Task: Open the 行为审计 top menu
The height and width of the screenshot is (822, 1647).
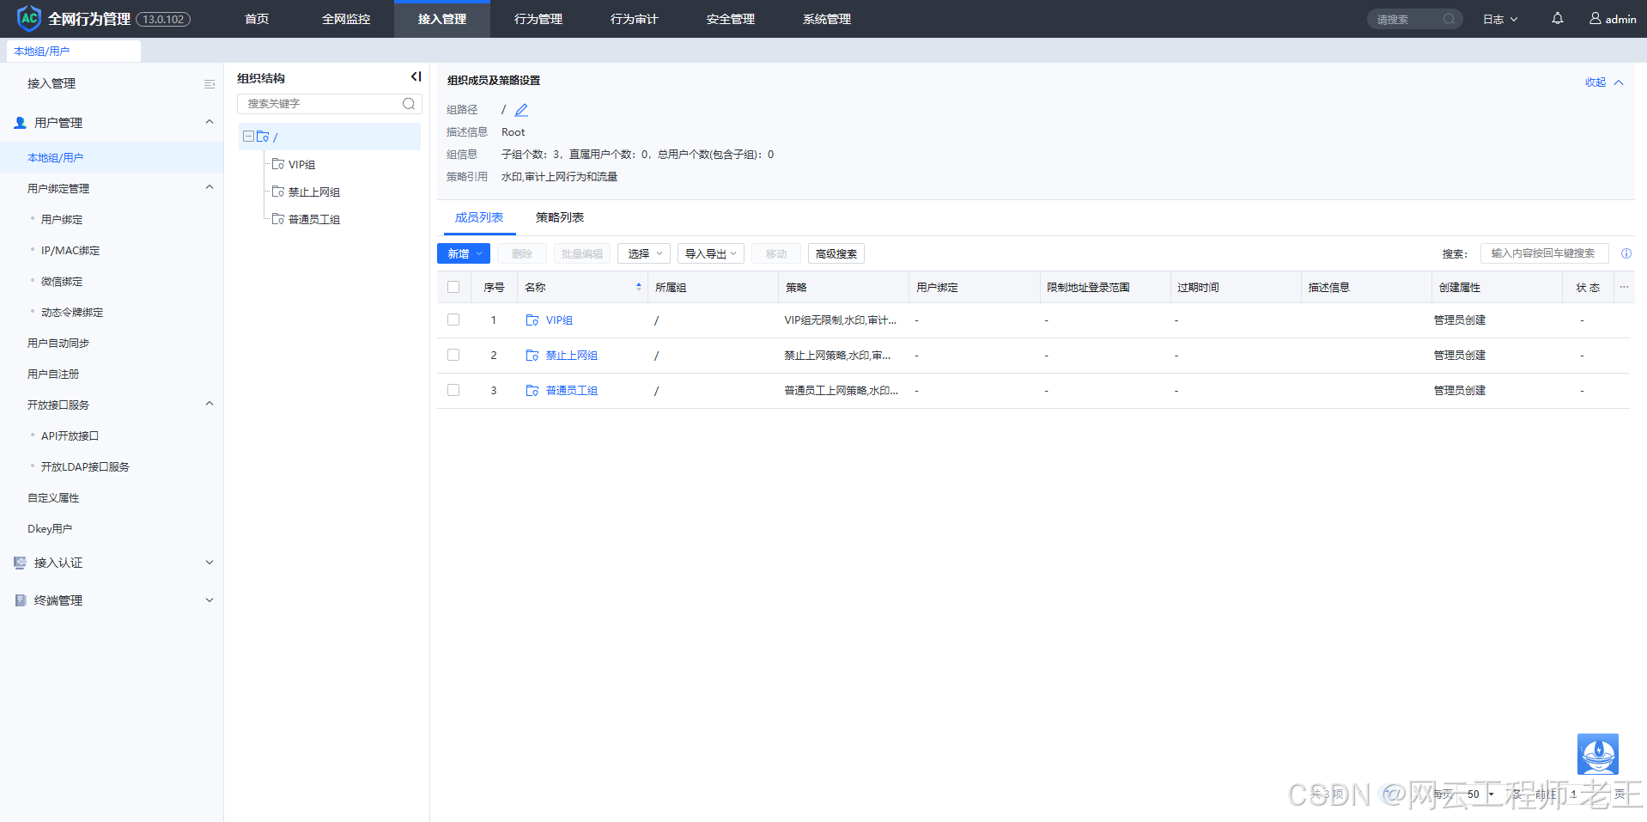Action: (x=635, y=19)
